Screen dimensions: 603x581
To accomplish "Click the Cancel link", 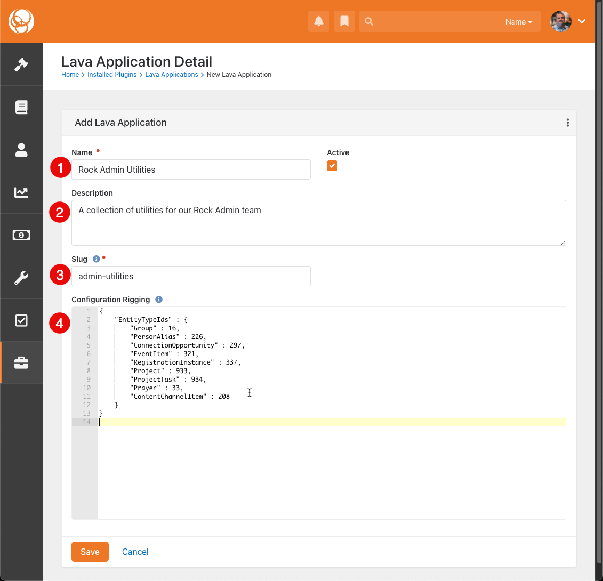I will (x=135, y=552).
